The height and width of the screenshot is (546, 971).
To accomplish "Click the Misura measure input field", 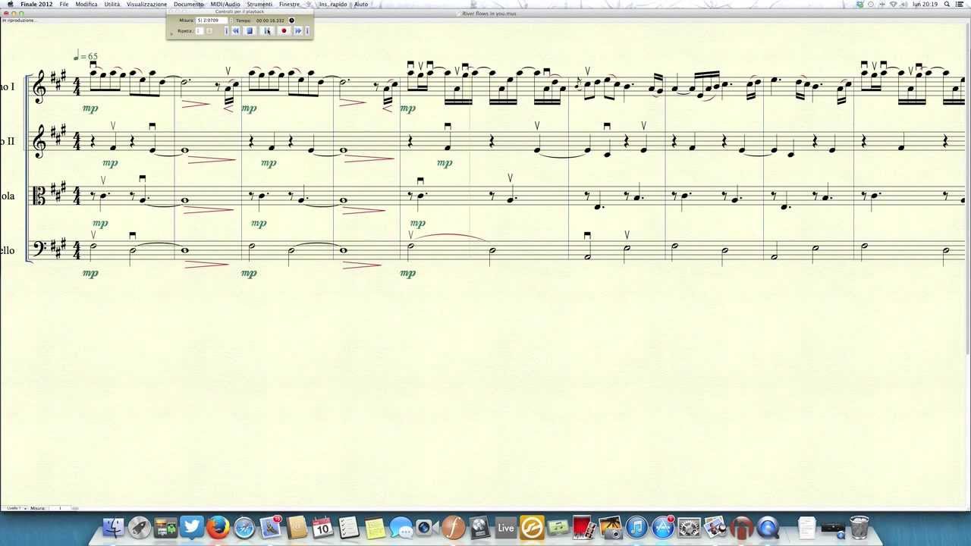I will (x=212, y=20).
